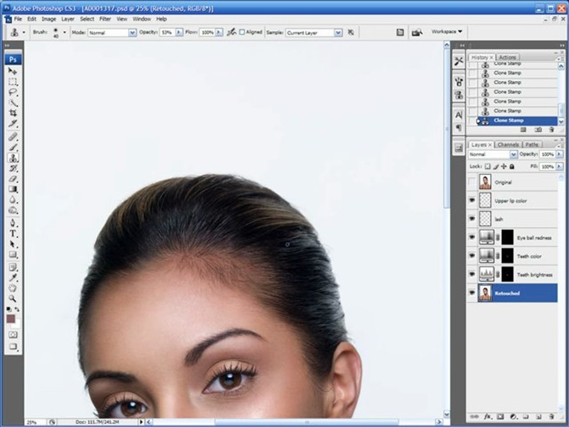Change the screen mode
The height and width of the screenshot is (427, 569).
pos(12,346)
